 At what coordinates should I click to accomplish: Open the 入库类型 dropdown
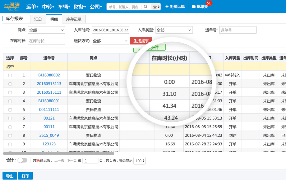174,30
